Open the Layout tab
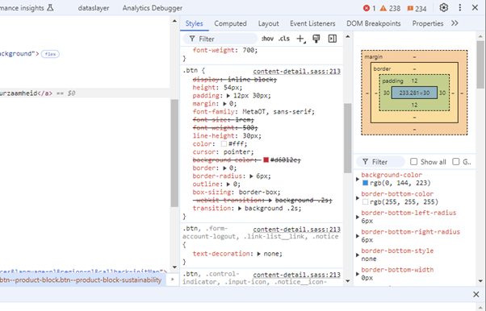This screenshot has width=486, height=311. 268,23
